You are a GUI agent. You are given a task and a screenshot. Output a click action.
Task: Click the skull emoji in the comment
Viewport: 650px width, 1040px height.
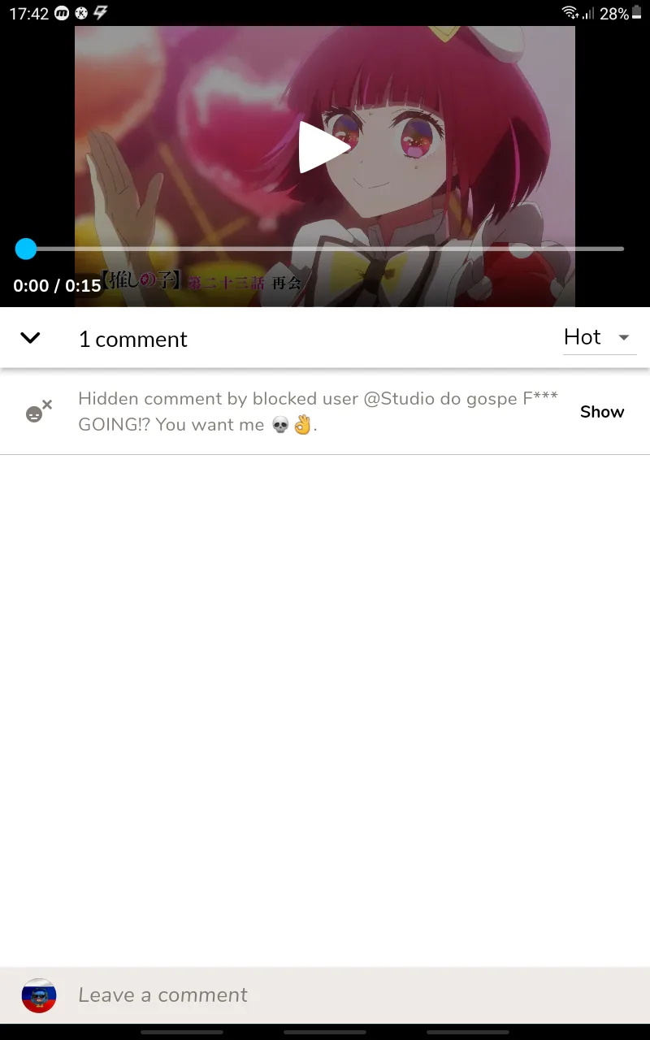click(x=280, y=425)
